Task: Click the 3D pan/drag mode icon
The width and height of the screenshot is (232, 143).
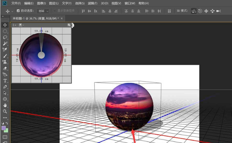Action: click(206, 11)
